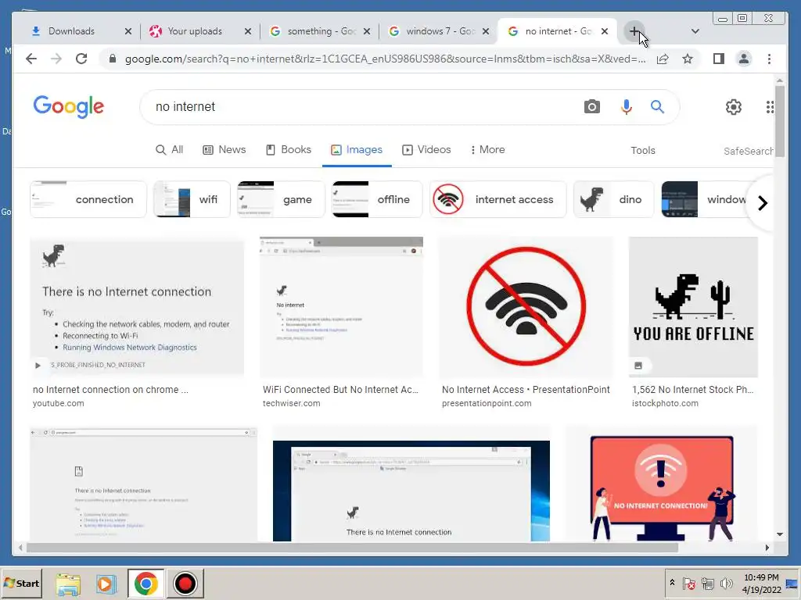Close the 'windows 7' Google tab
801x600 pixels.
pyautogui.click(x=486, y=31)
